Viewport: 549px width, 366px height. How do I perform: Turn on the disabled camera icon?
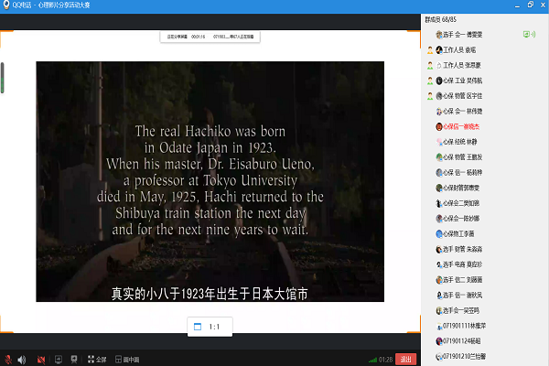coord(41,360)
